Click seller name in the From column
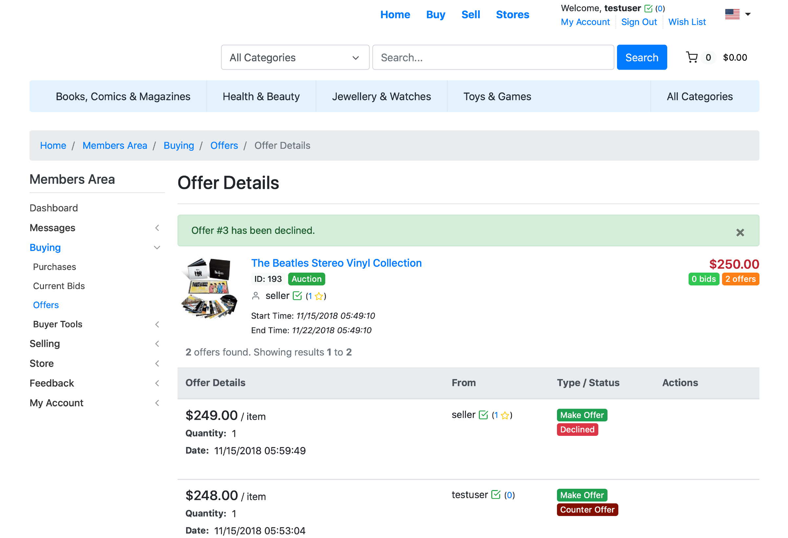Viewport: 788px width, 538px height. click(463, 415)
